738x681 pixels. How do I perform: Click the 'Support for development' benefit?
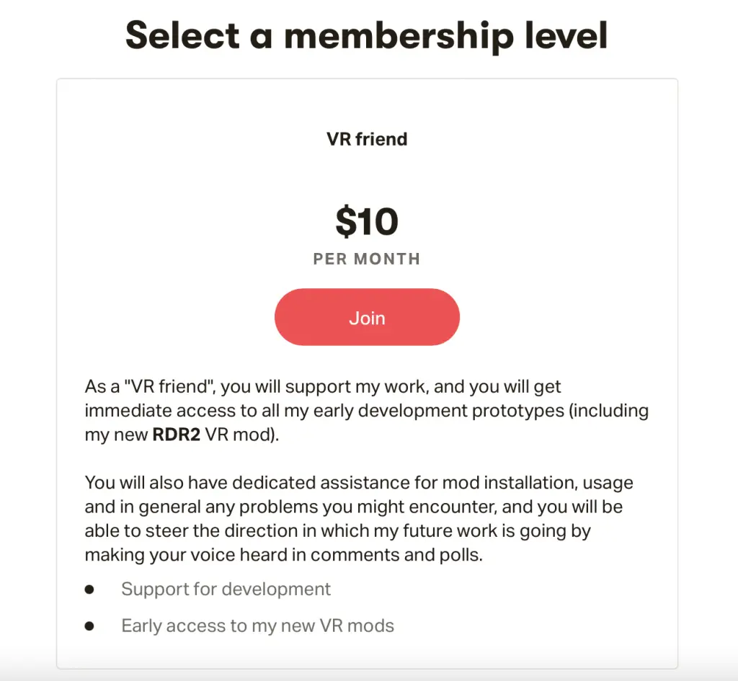pos(226,589)
